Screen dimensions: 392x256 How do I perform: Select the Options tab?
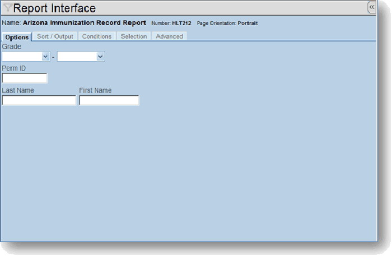coord(17,37)
